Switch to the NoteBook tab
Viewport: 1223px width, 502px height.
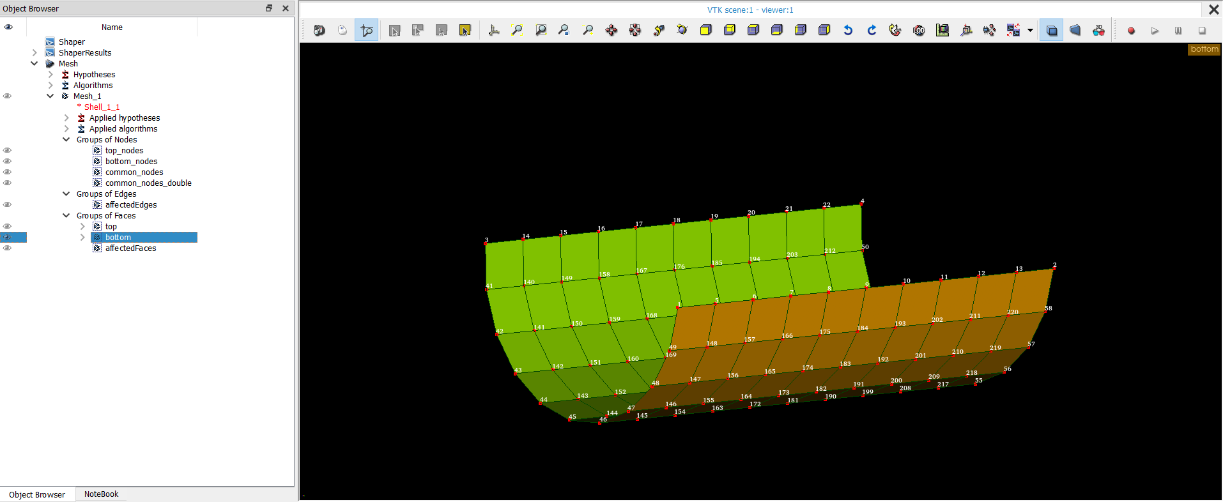pyautogui.click(x=101, y=494)
